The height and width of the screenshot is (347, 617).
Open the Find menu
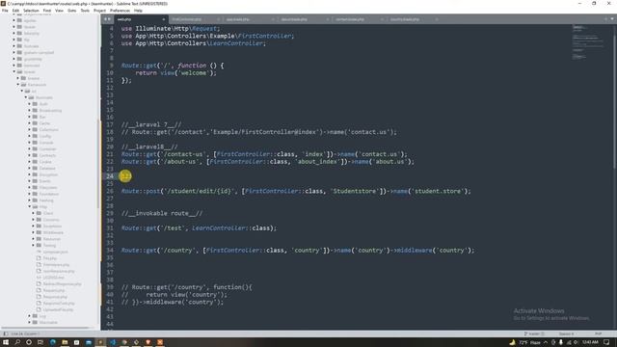pyautogui.click(x=47, y=11)
